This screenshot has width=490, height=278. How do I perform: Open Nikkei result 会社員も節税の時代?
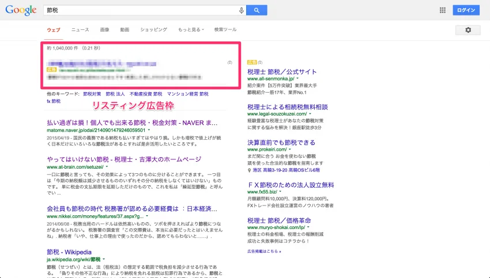pyautogui.click(x=132, y=209)
